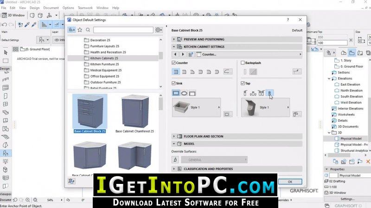Screen dimensions: 371x208
Task: Click the library search input field
Action: click(x=123, y=30)
